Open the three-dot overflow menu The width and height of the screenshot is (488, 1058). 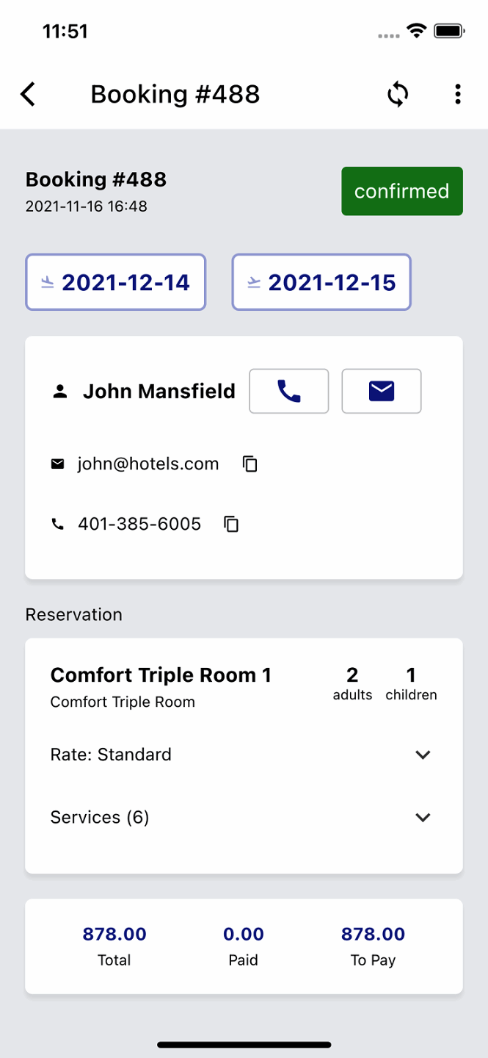[x=458, y=94]
